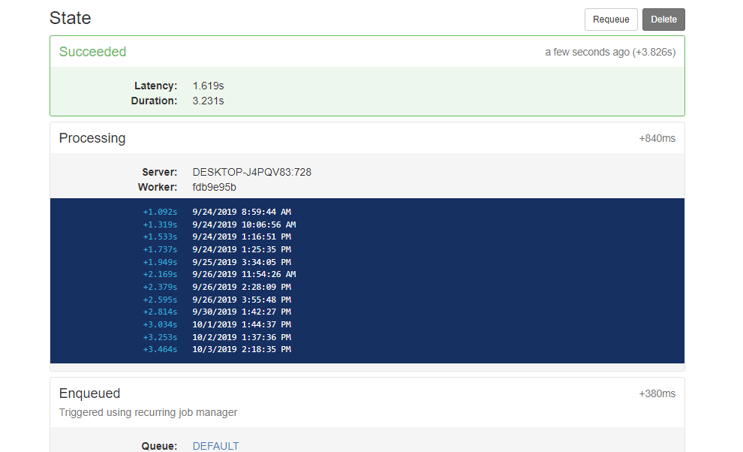Select the Succeeded state heading
743x452 pixels.
click(92, 52)
